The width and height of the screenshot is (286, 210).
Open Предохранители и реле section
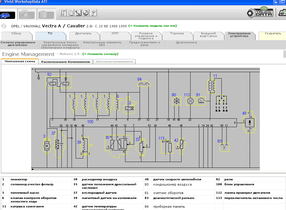pyautogui.click(x=145, y=44)
